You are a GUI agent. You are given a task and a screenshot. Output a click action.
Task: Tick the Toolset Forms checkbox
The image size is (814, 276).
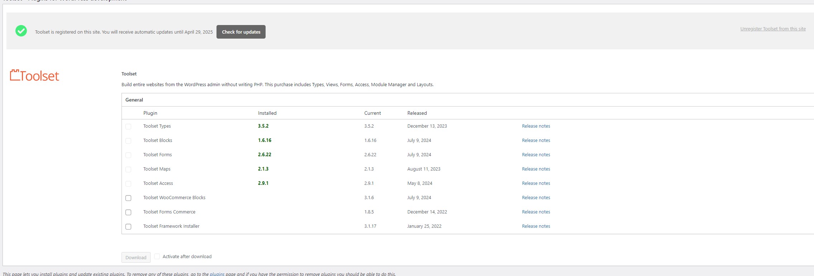click(128, 155)
